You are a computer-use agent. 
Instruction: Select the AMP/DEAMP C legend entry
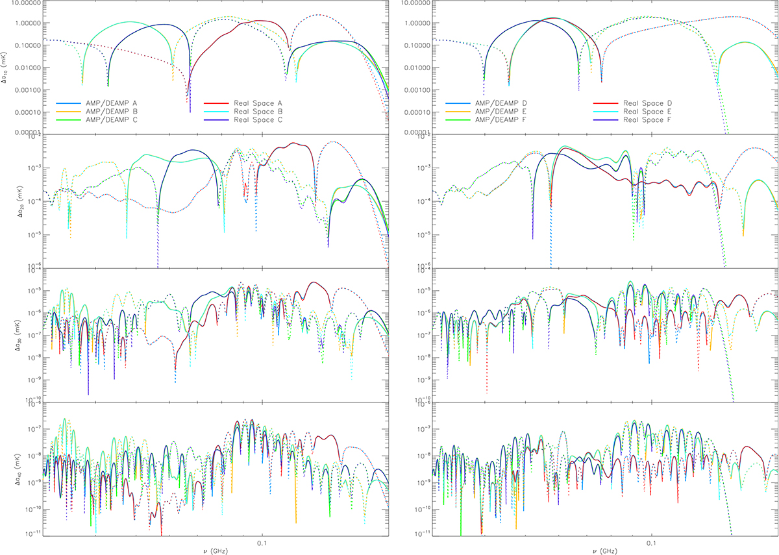click(112, 120)
